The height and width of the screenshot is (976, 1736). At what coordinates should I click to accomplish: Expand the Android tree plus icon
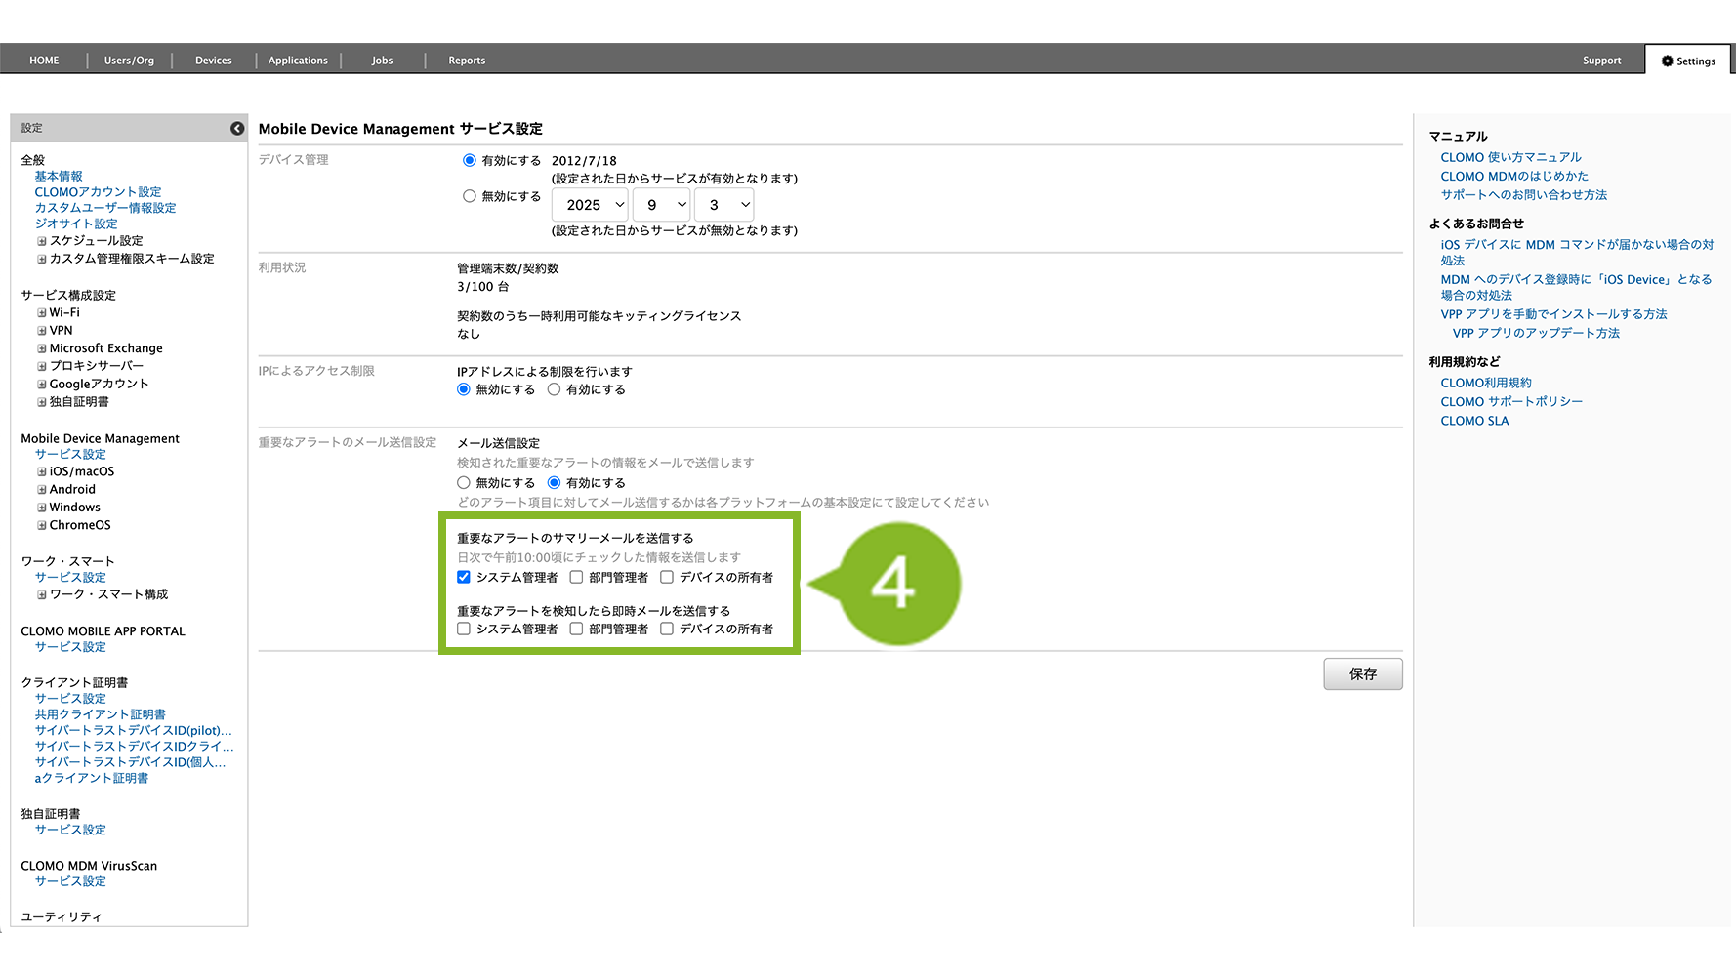pyautogui.click(x=42, y=490)
